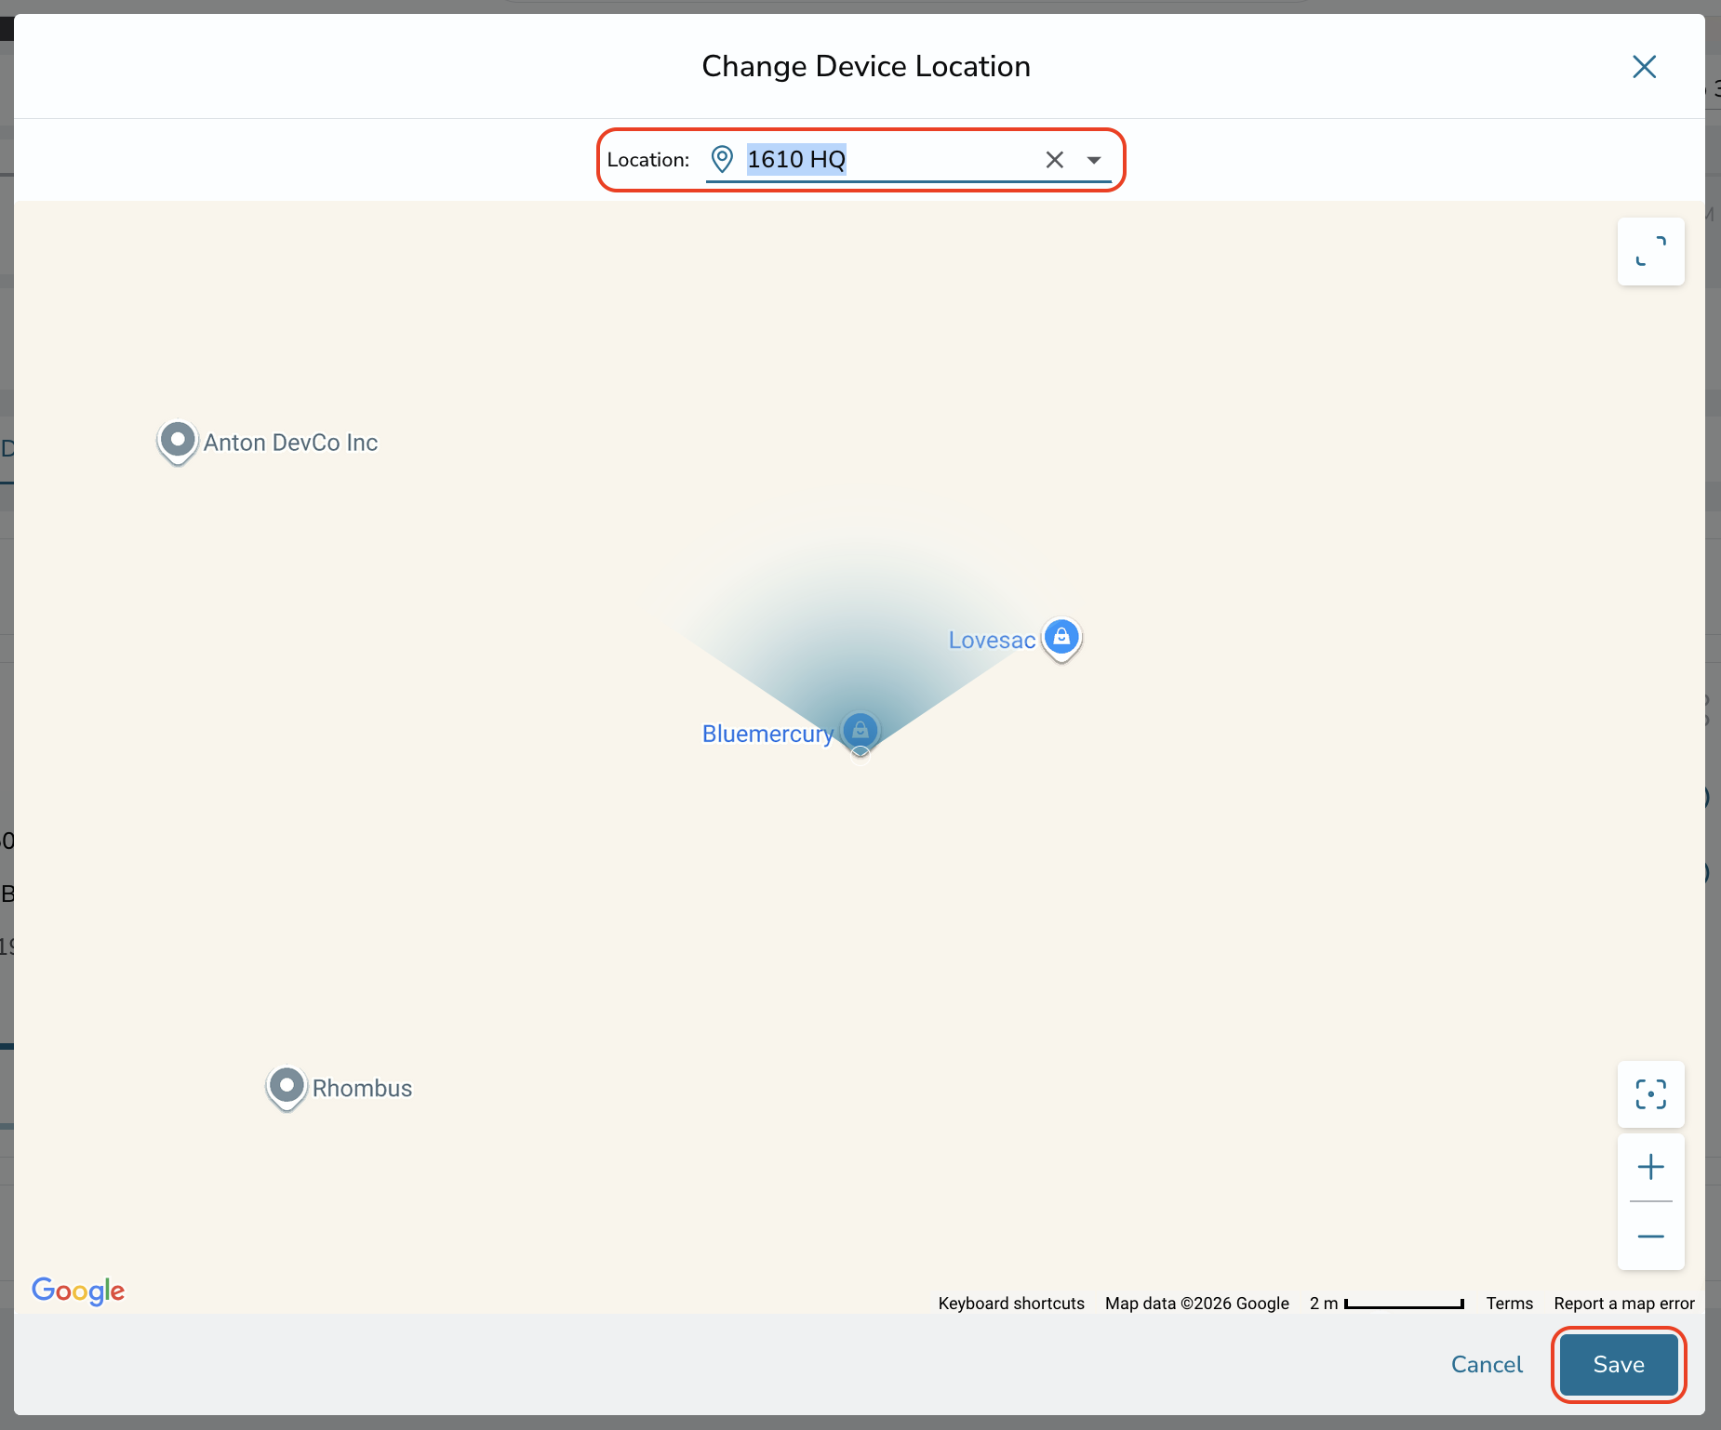Save the device location

[1619, 1364]
